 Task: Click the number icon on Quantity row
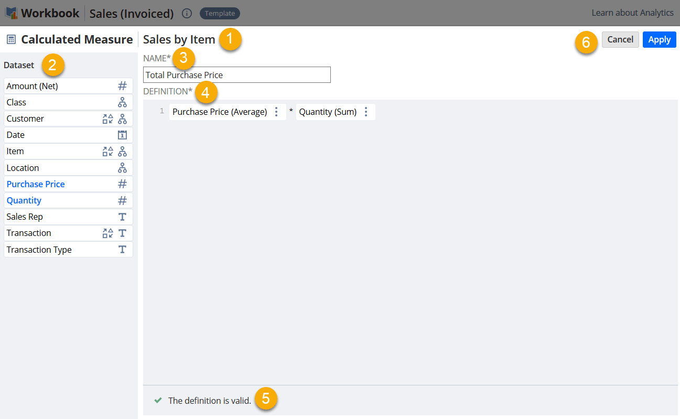click(122, 200)
